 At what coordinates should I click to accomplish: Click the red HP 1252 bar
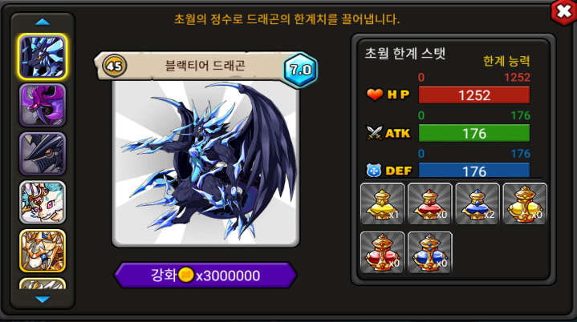tap(474, 95)
